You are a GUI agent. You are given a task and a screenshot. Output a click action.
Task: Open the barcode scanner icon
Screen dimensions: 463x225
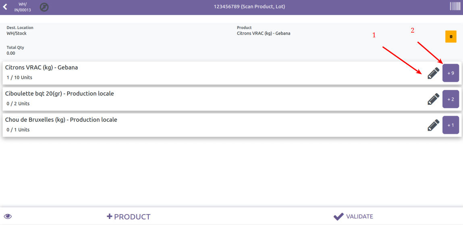pyautogui.click(x=455, y=6)
